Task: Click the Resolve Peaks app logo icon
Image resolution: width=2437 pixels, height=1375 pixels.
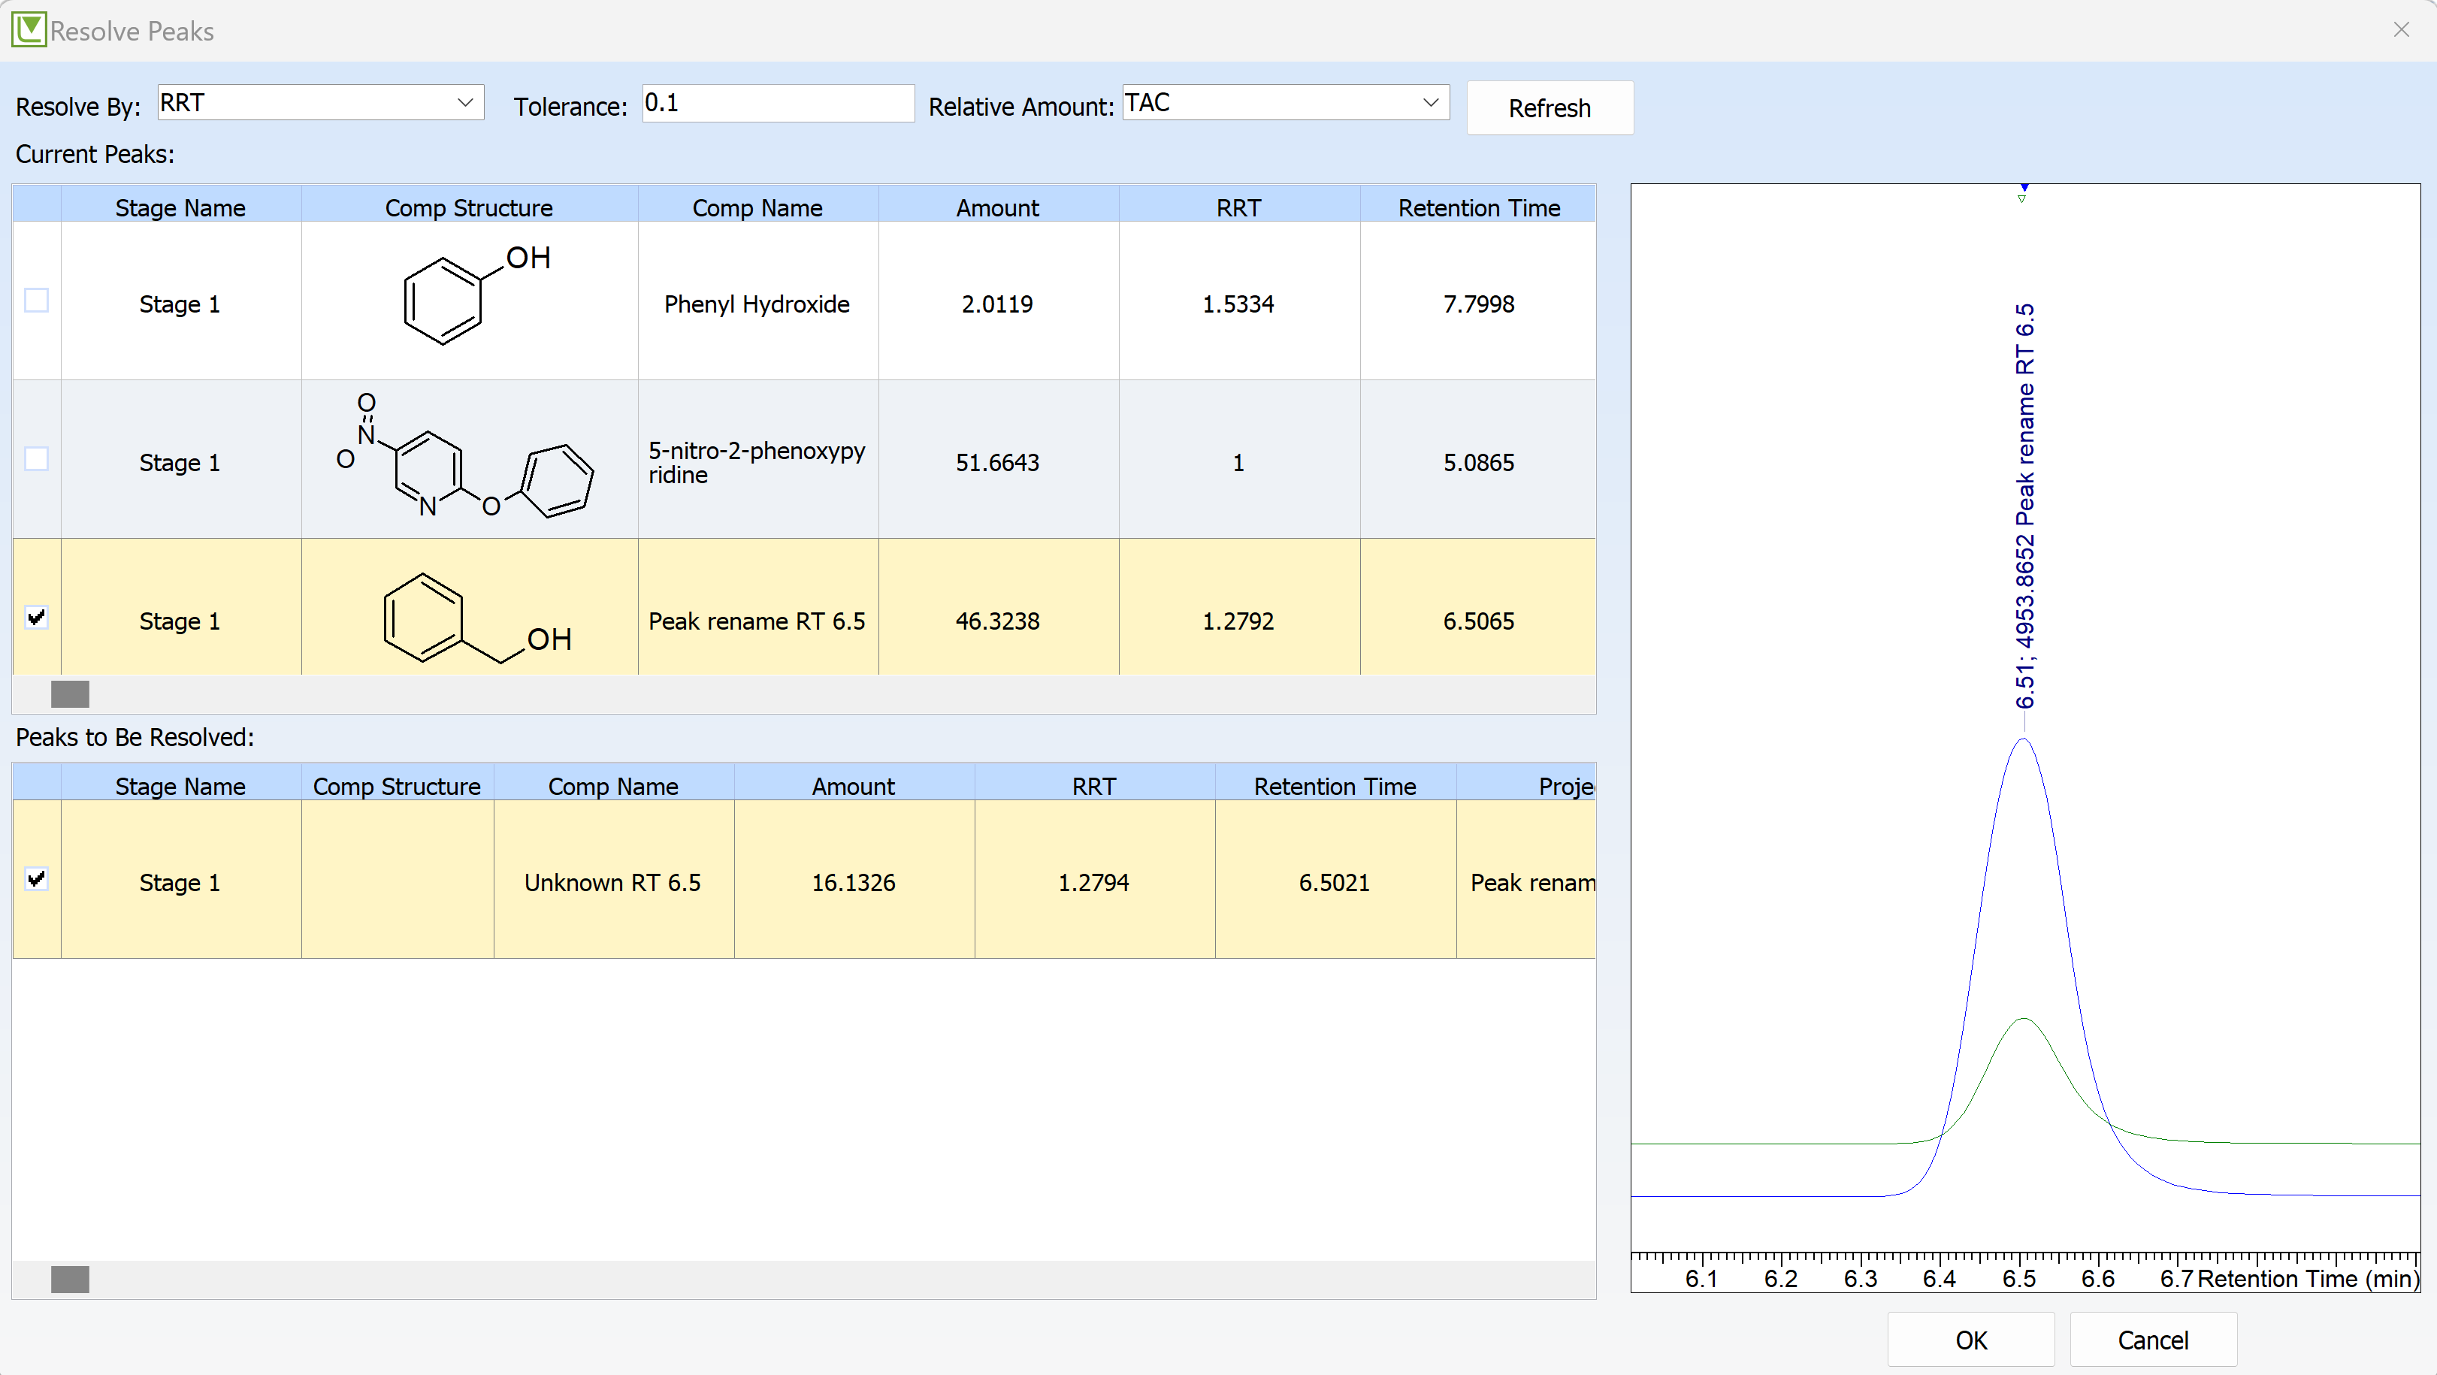Action: [29, 29]
